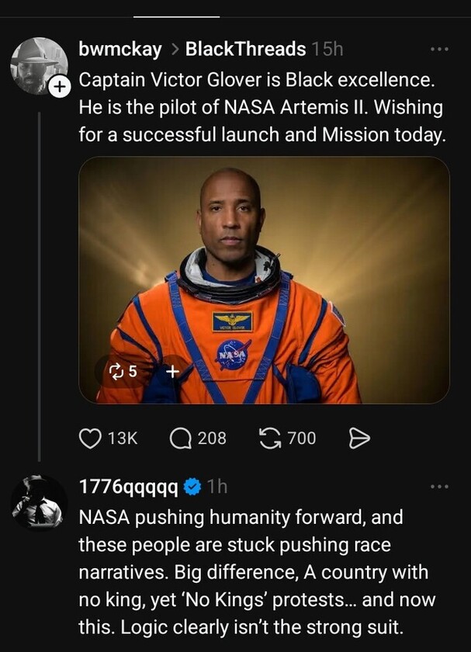This screenshot has height=652, width=471.
Task: Open the 1776qqqqq username link
Action: 129,487
